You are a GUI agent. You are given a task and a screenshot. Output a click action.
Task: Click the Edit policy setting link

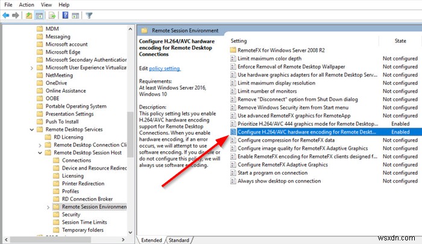[x=165, y=68]
